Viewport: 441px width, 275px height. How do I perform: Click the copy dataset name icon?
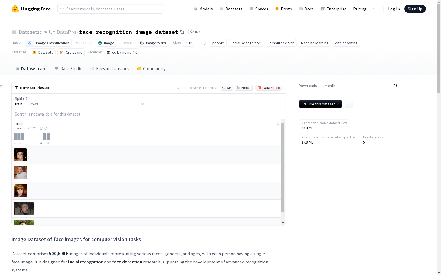coord(182,32)
